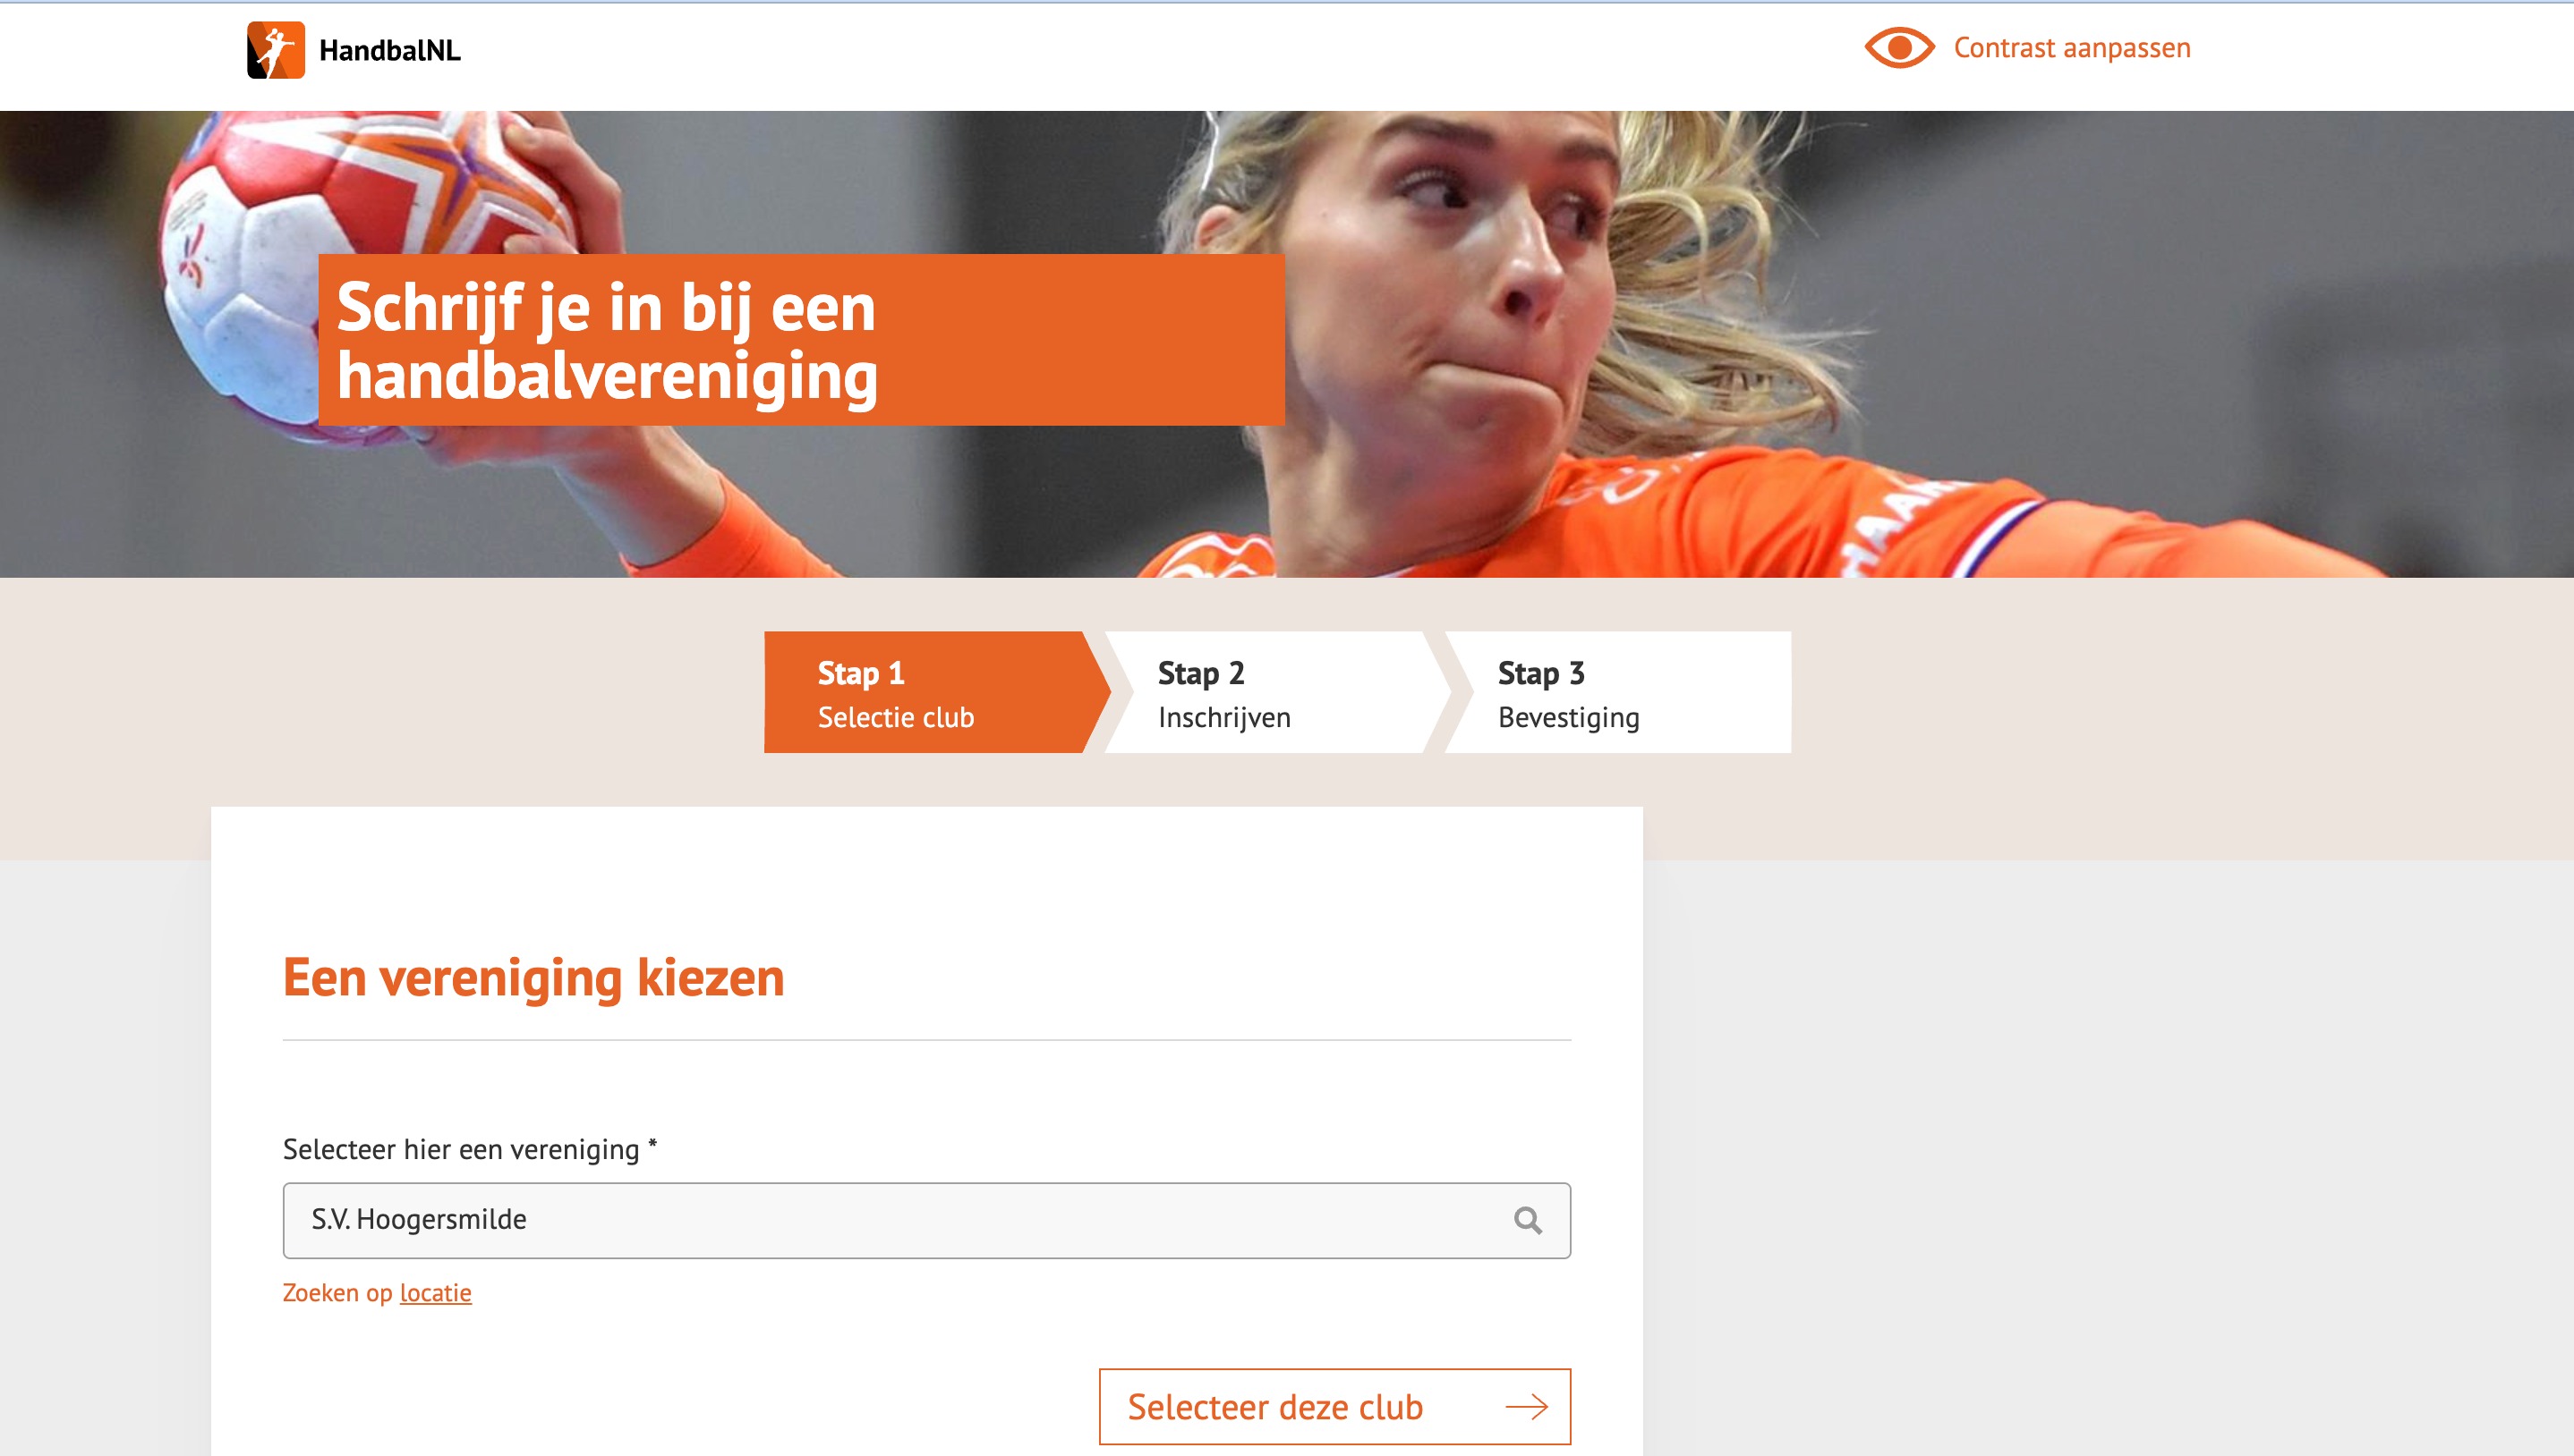
Task: Open the HandbalNL home text link
Action: pyautogui.click(x=389, y=50)
